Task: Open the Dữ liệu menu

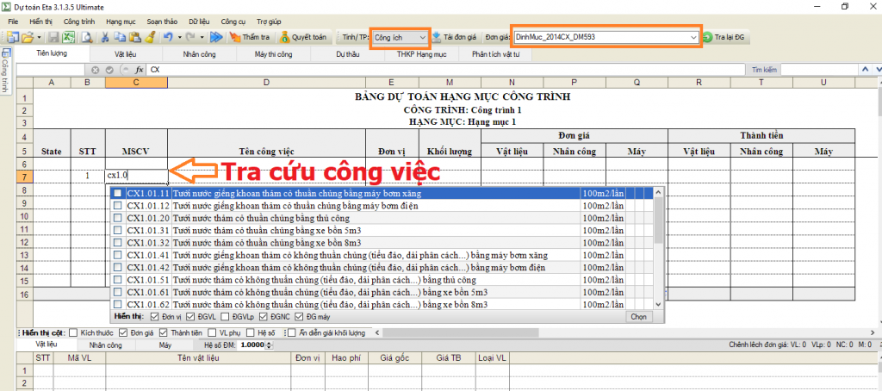Action: pyautogui.click(x=199, y=22)
